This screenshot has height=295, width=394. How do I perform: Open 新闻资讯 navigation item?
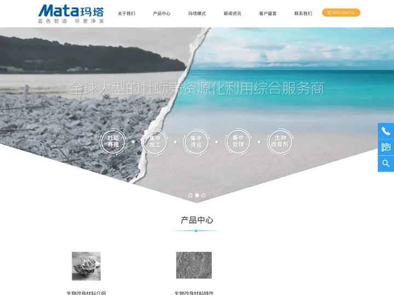pyautogui.click(x=233, y=13)
